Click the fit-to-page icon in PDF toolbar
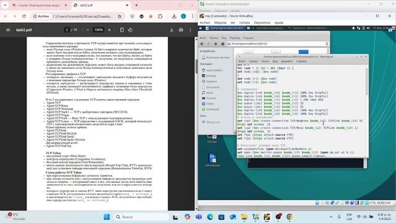The image size is (396, 223). [122, 30]
